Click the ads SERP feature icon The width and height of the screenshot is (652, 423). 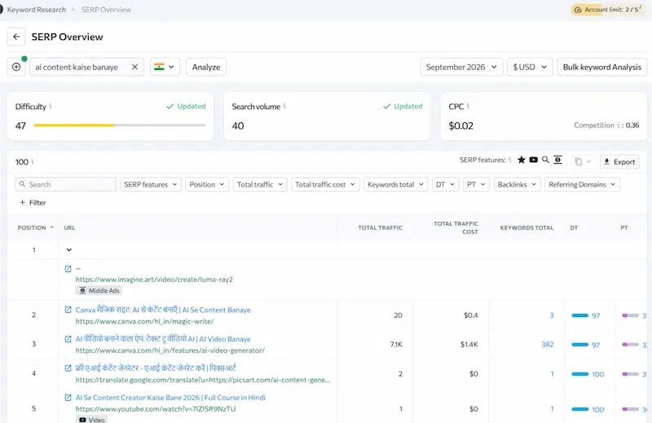click(557, 160)
